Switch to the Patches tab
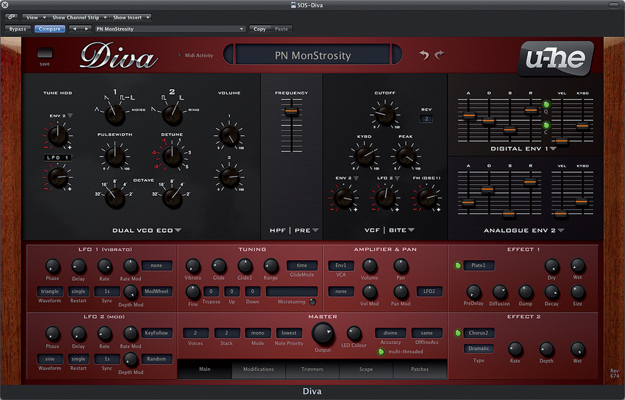Screen dimensions: 625x400 pyautogui.click(x=420, y=369)
